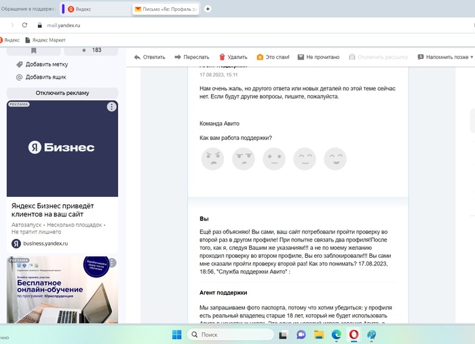
Task: Choose the happiest smiley face rating
Action: [335, 159]
